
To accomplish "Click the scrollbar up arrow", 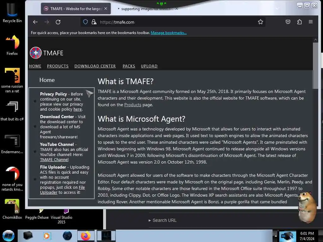I will 315,39.
